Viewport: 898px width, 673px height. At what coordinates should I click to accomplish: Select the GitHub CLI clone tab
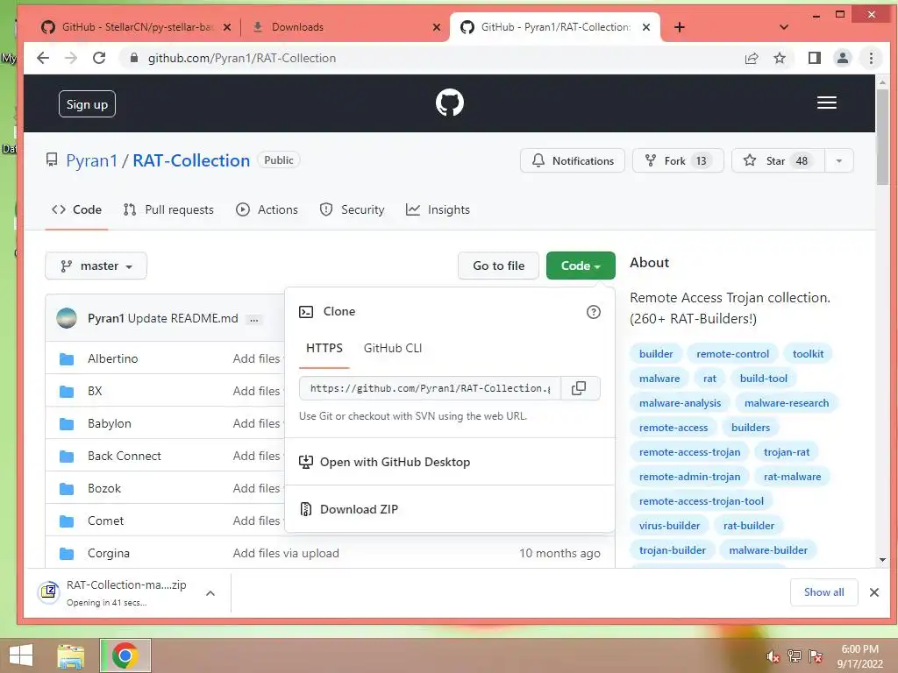(x=393, y=349)
